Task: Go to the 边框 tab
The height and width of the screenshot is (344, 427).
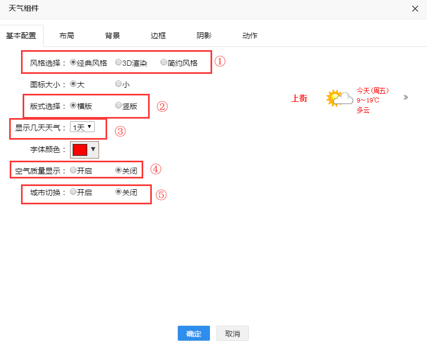Action: click(158, 36)
